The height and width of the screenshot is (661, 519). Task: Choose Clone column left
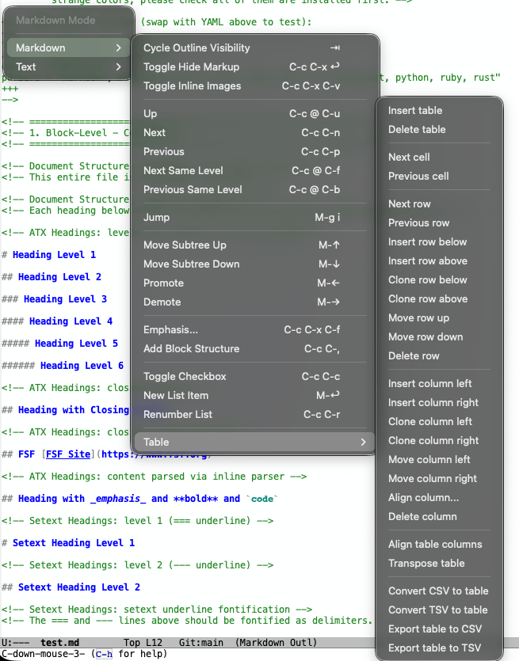pyautogui.click(x=439, y=421)
